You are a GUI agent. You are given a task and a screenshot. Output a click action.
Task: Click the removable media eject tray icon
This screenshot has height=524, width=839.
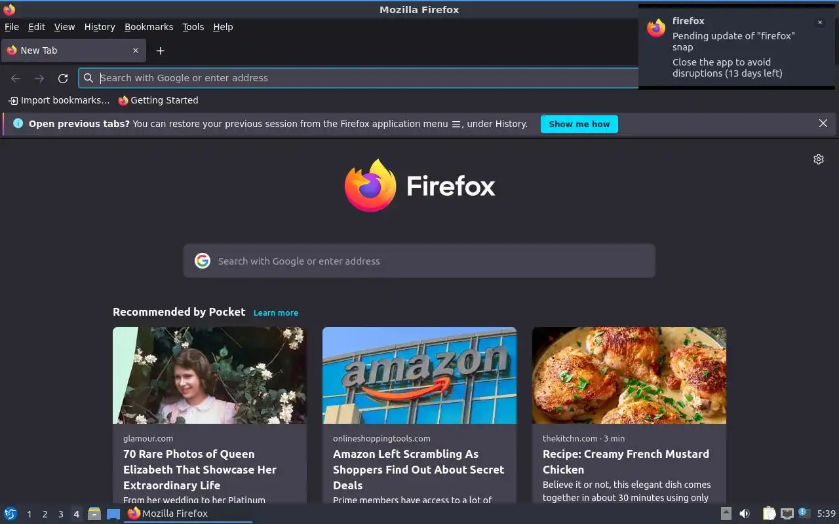pyautogui.click(x=726, y=514)
